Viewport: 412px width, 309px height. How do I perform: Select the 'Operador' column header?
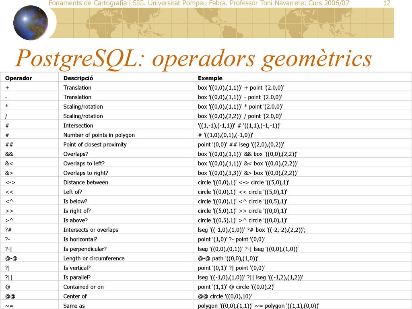pos(19,78)
